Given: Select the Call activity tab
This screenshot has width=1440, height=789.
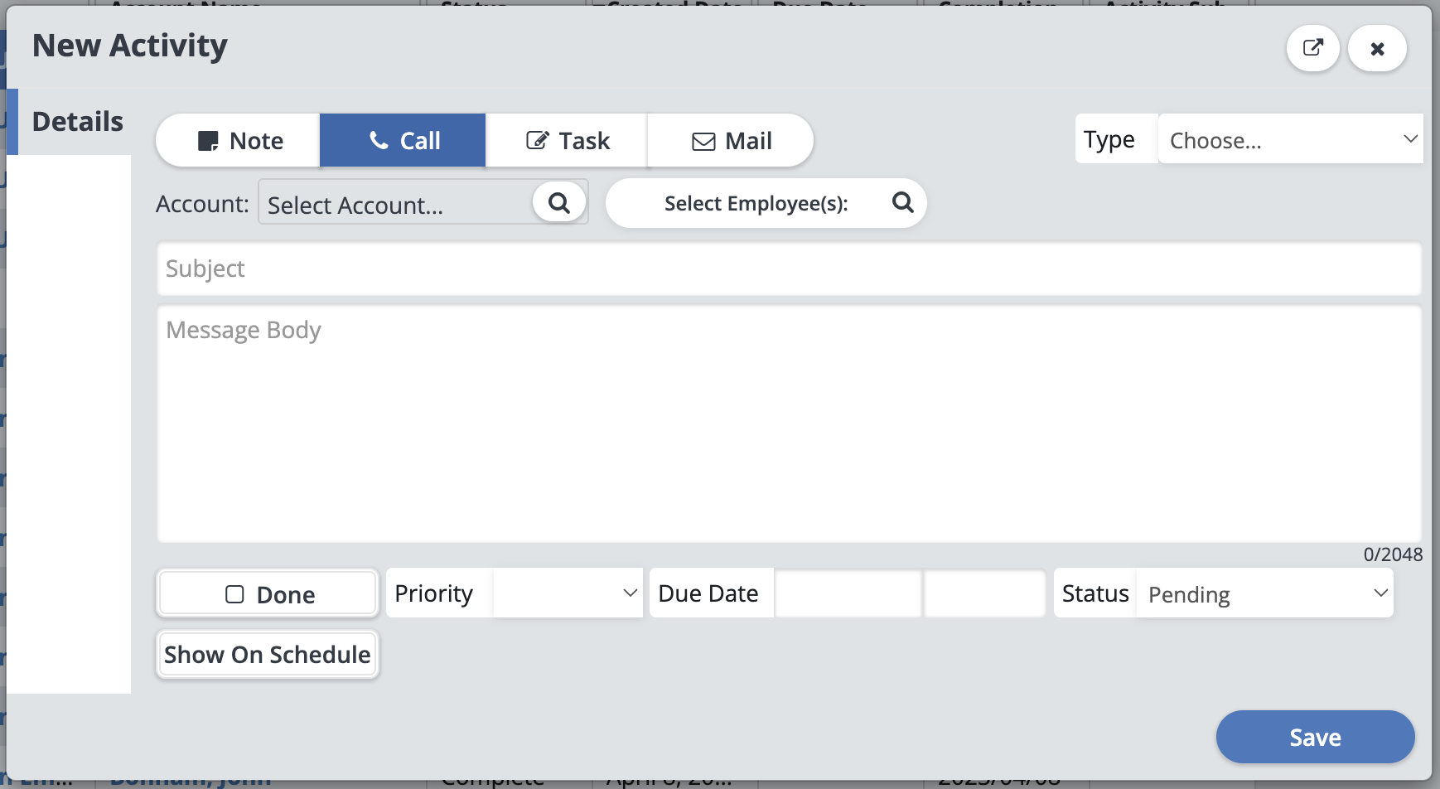Looking at the screenshot, I should pyautogui.click(x=403, y=141).
